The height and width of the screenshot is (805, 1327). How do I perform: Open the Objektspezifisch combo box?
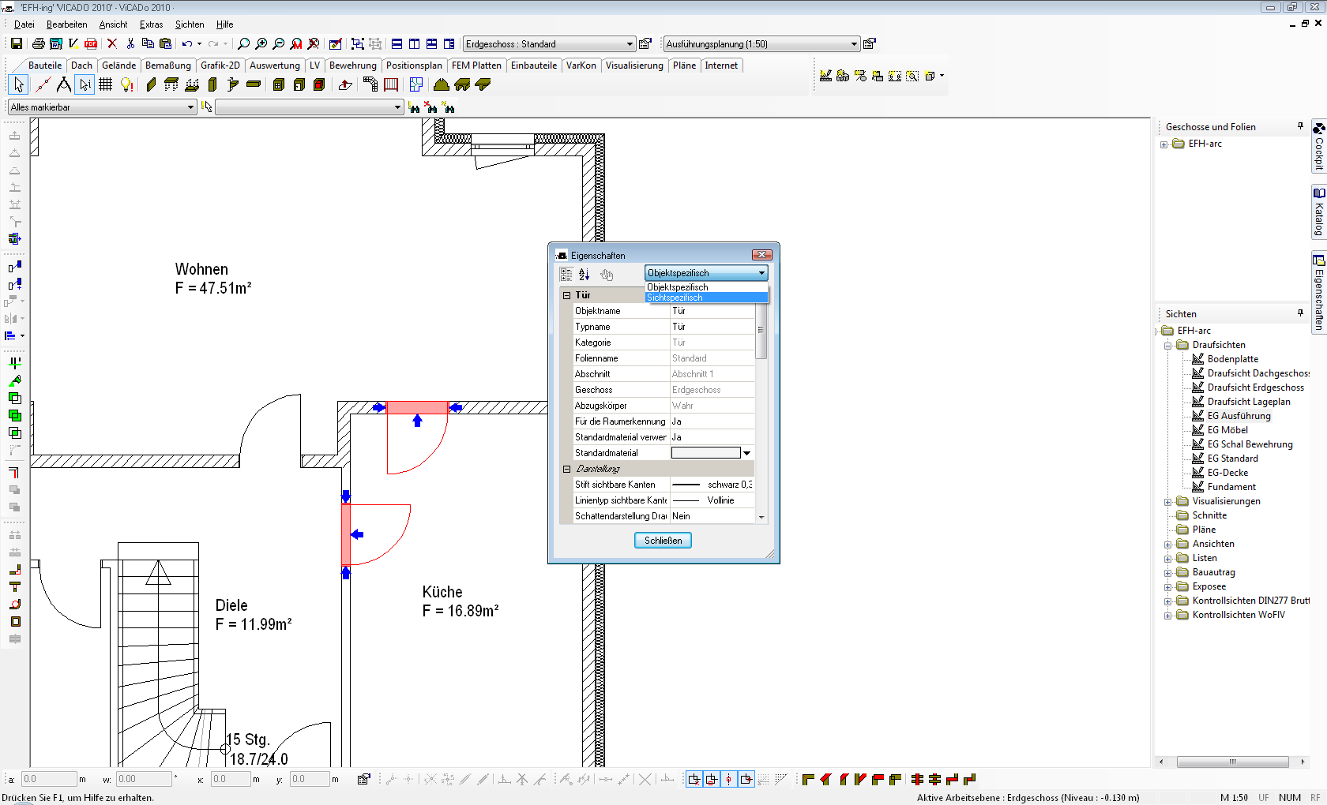pyautogui.click(x=705, y=272)
